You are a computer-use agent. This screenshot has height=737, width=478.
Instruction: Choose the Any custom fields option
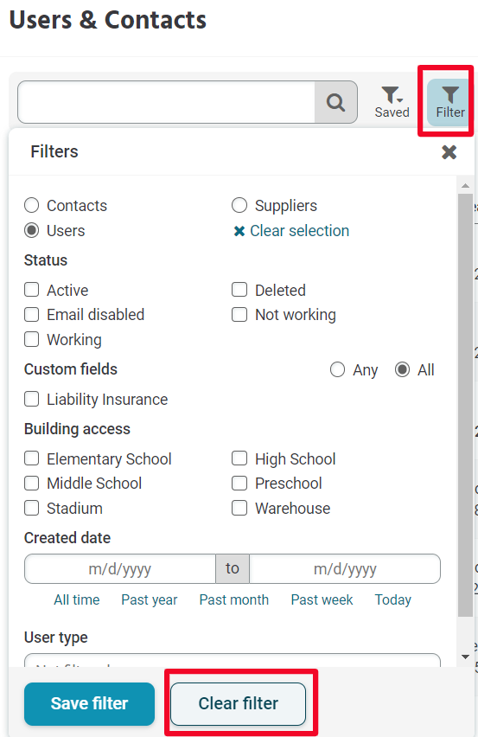(337, 370)
